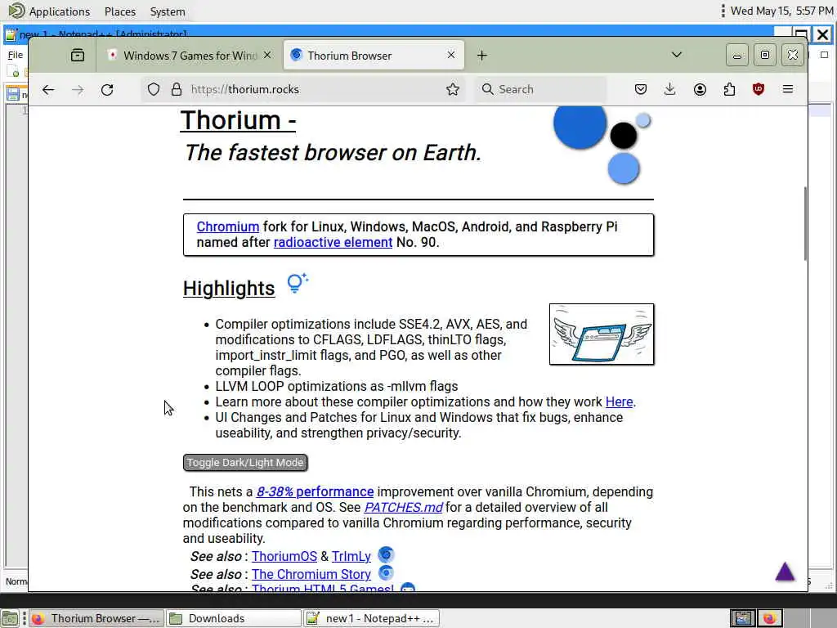Open the Places menu
This screenshot has width=837, height=628.
pyautogui.click(x=120, y=11)
